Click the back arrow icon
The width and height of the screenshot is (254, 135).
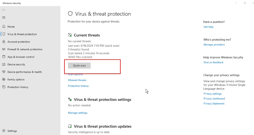tap(4, 10)
